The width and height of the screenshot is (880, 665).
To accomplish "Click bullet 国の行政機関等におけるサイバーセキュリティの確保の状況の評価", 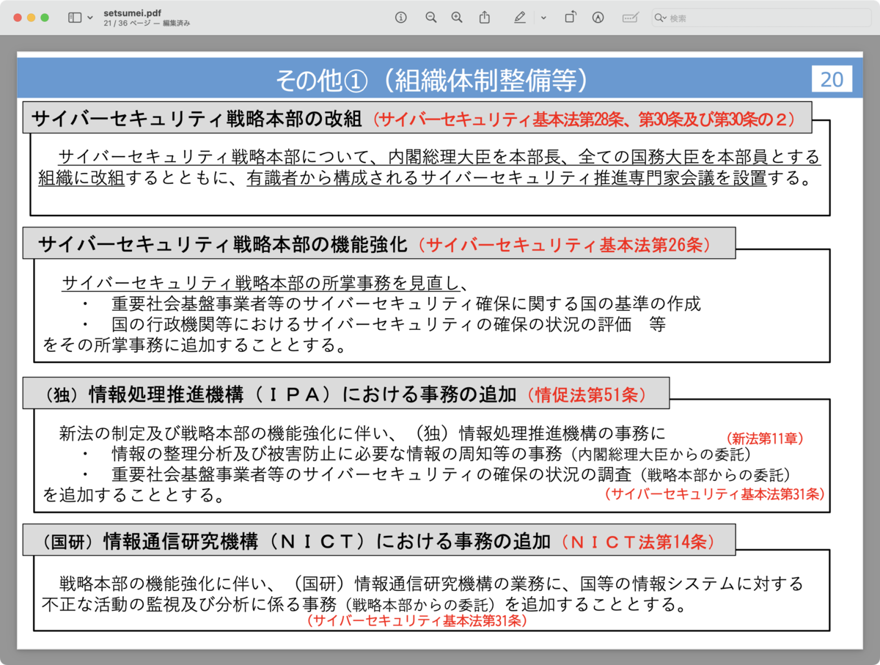I will [x=371, y=325].
